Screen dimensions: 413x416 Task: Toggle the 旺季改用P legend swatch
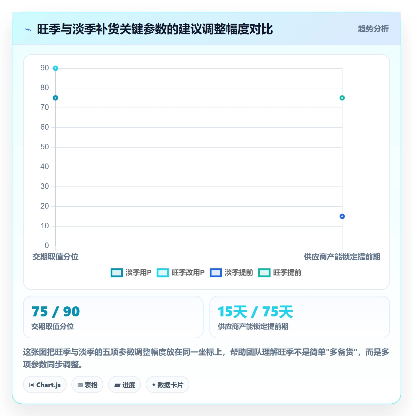[163, 273]
